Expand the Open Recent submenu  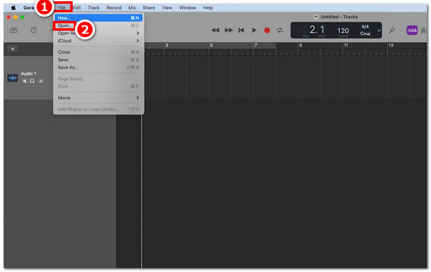coord(99,33)
